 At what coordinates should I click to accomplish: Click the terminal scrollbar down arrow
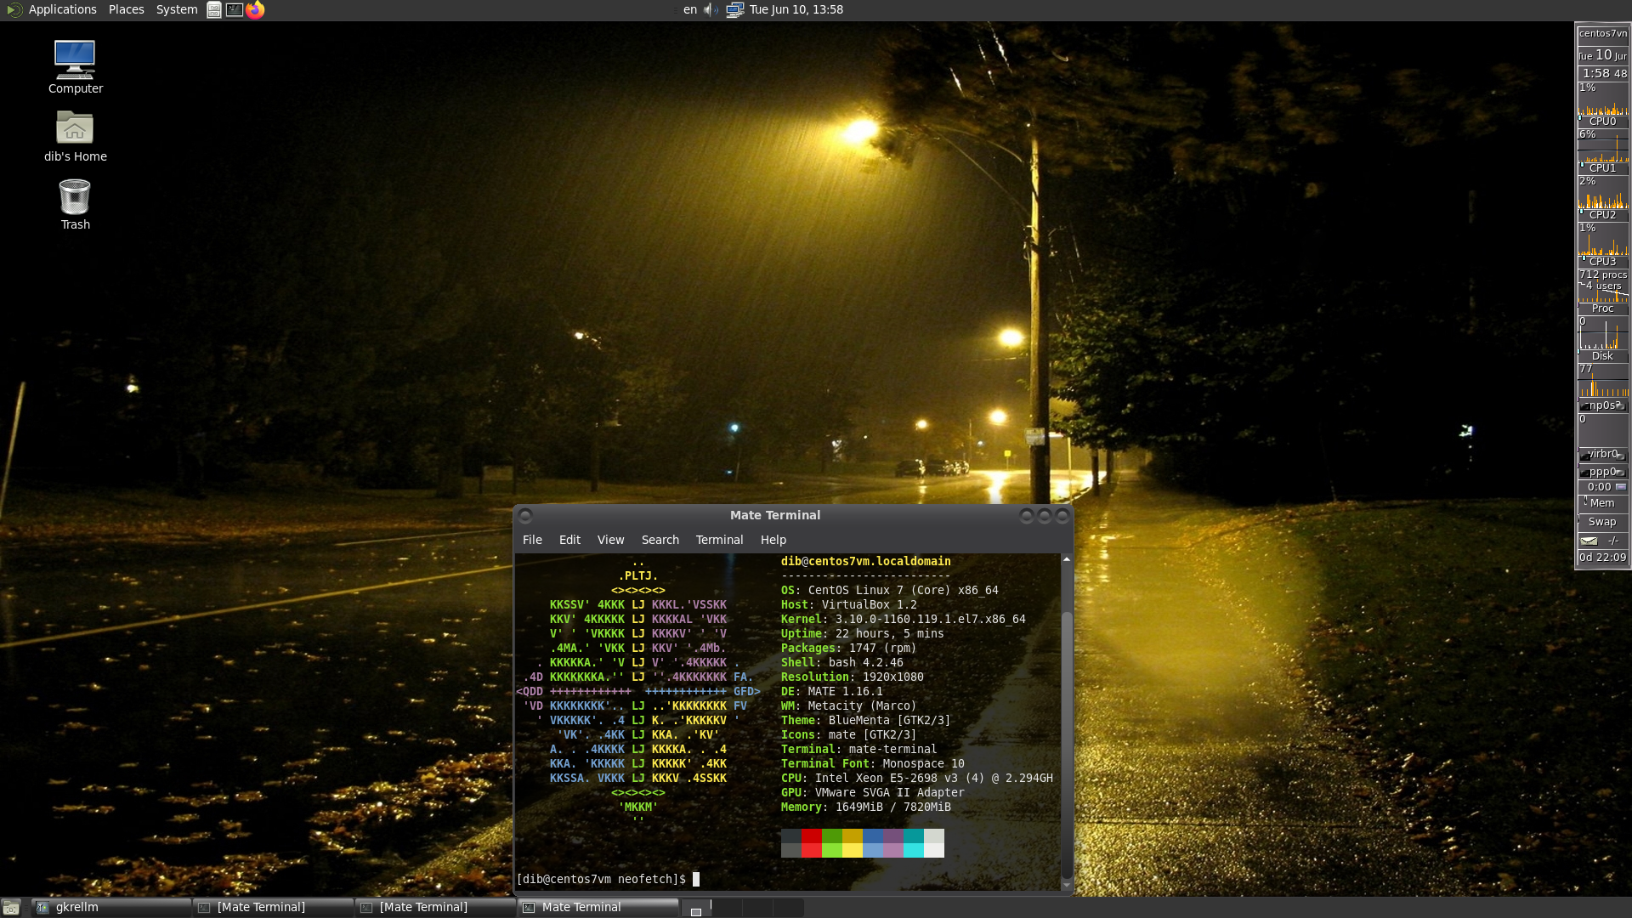point(1067,886)
